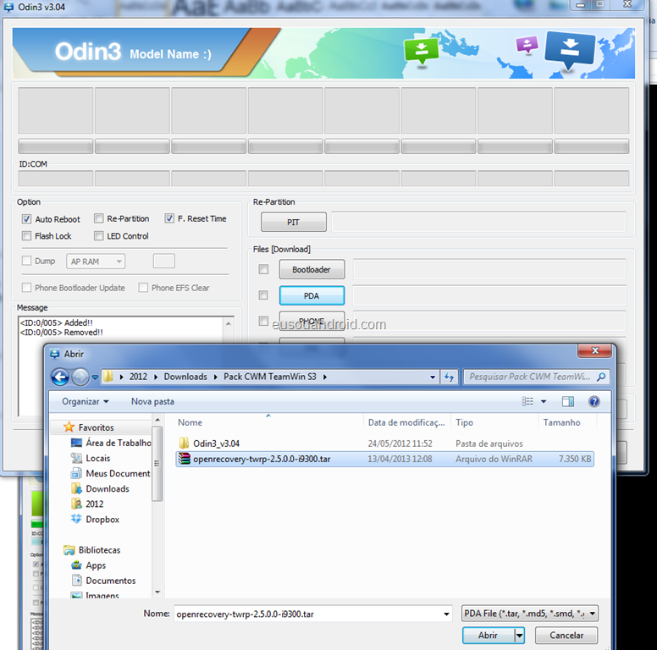Image resolution: width=657 pixels, height=650 pixels.
Task: Check the Bootloader file checkbox
Action: click(263, 269)
